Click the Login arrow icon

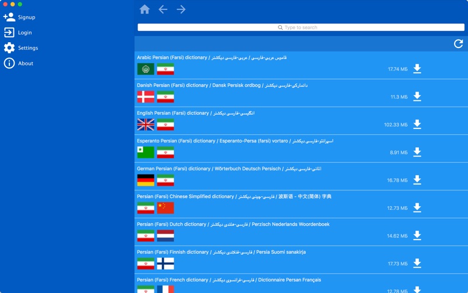point(9,32)
